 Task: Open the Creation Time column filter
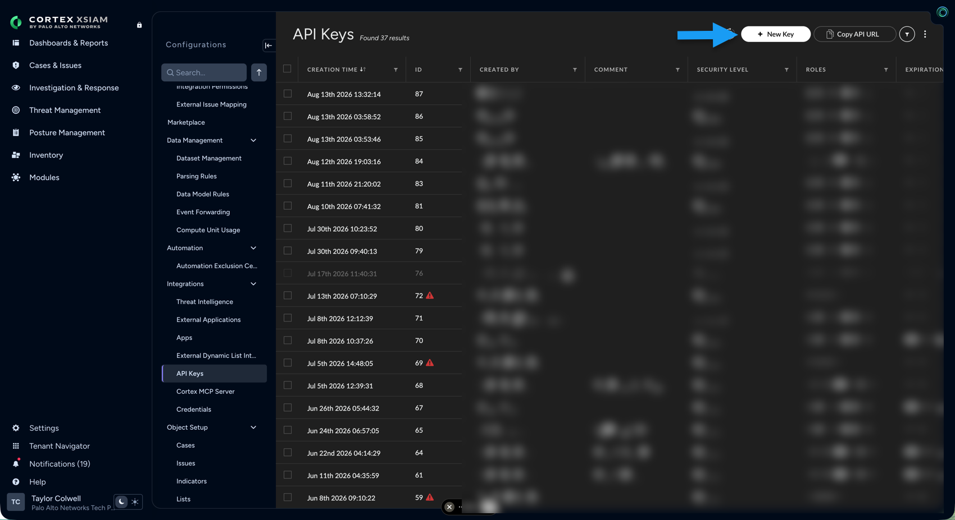point(396,70)
